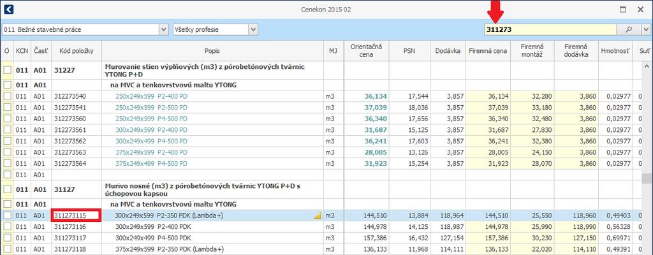
Task: Expand the 'Všetky profesie' dropdown
Action: 253,29
